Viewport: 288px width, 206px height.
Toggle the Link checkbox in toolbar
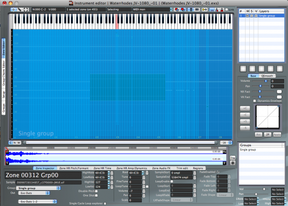(x=226, y=9)
